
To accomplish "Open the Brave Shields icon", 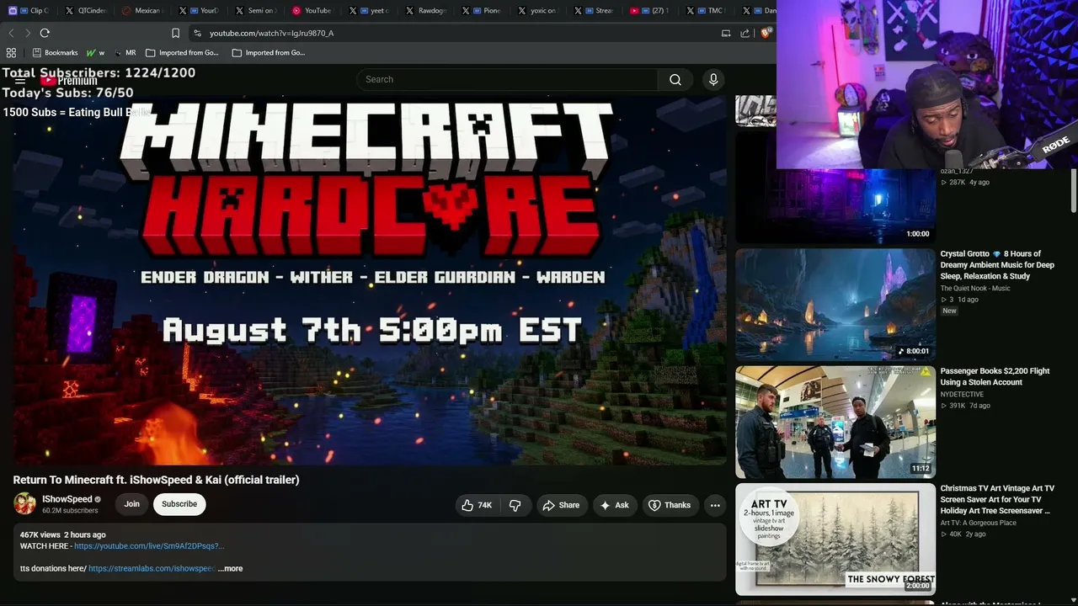I will 766,33.
